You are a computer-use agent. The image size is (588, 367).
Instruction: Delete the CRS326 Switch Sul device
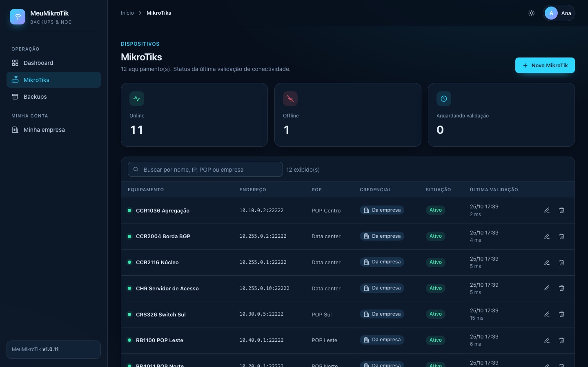point(562,314)
